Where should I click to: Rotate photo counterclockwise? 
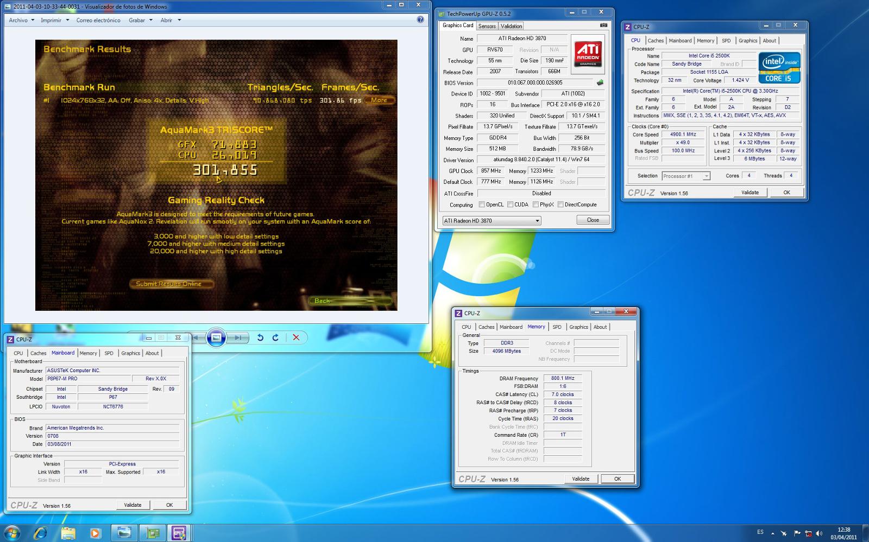pos(260,337)
